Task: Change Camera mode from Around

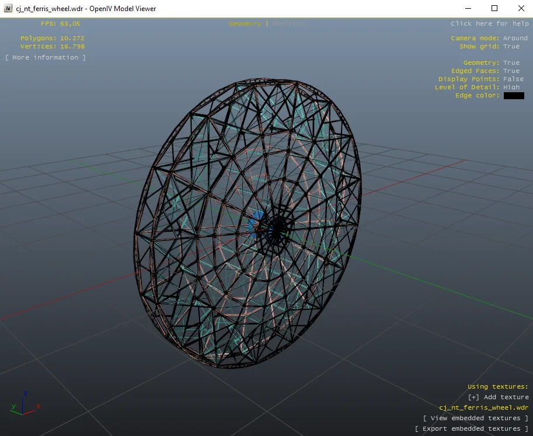Action: pos(515,38)
